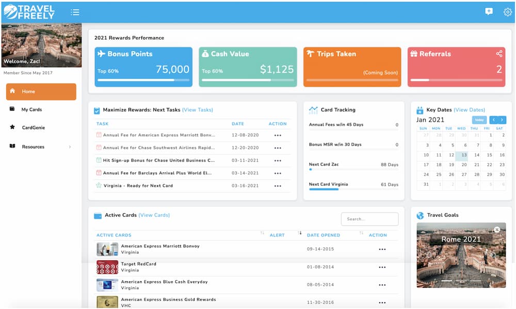Open CardGenie in the sidebar

click(33, 128)
